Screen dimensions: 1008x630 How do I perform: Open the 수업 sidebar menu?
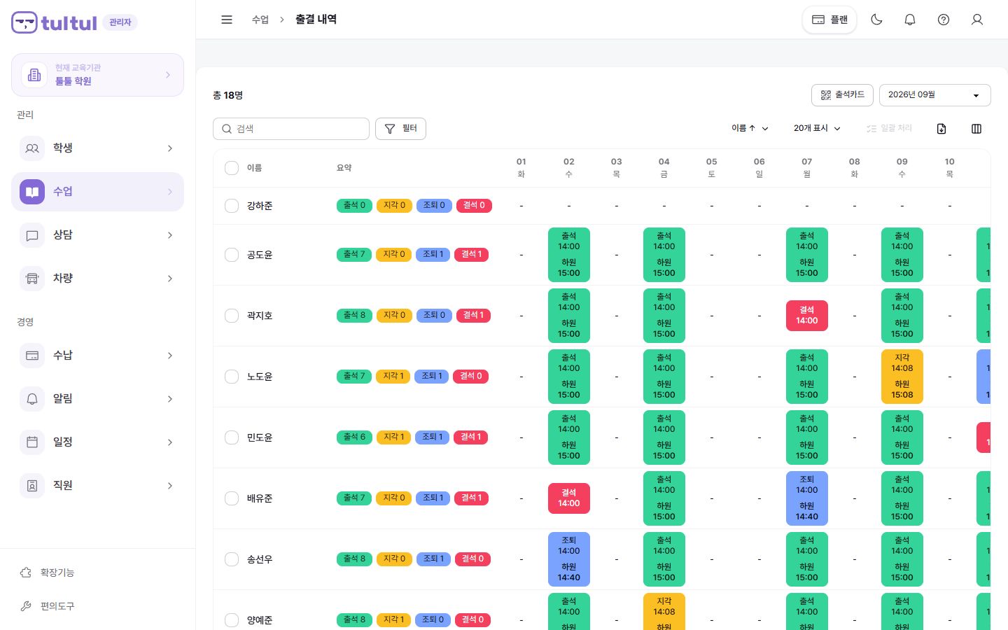pyautogui.click(x=97, y=192)
